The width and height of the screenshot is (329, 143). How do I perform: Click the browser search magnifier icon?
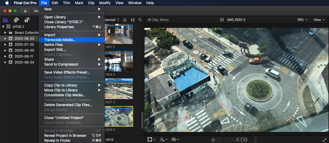click(140, 20)
